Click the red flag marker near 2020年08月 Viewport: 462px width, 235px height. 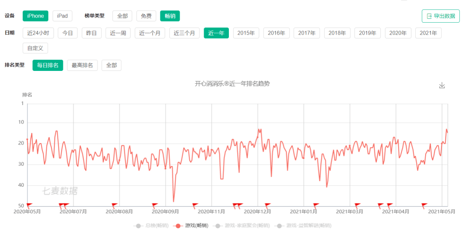(x=115, y=205)
